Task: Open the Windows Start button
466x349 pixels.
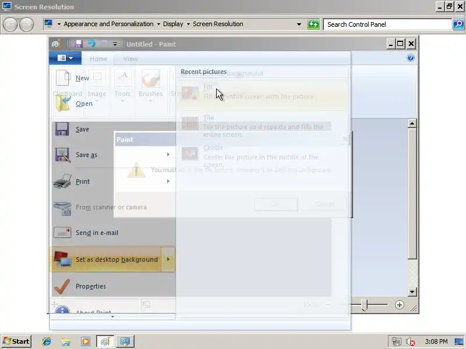Action: tap(16, 341)
